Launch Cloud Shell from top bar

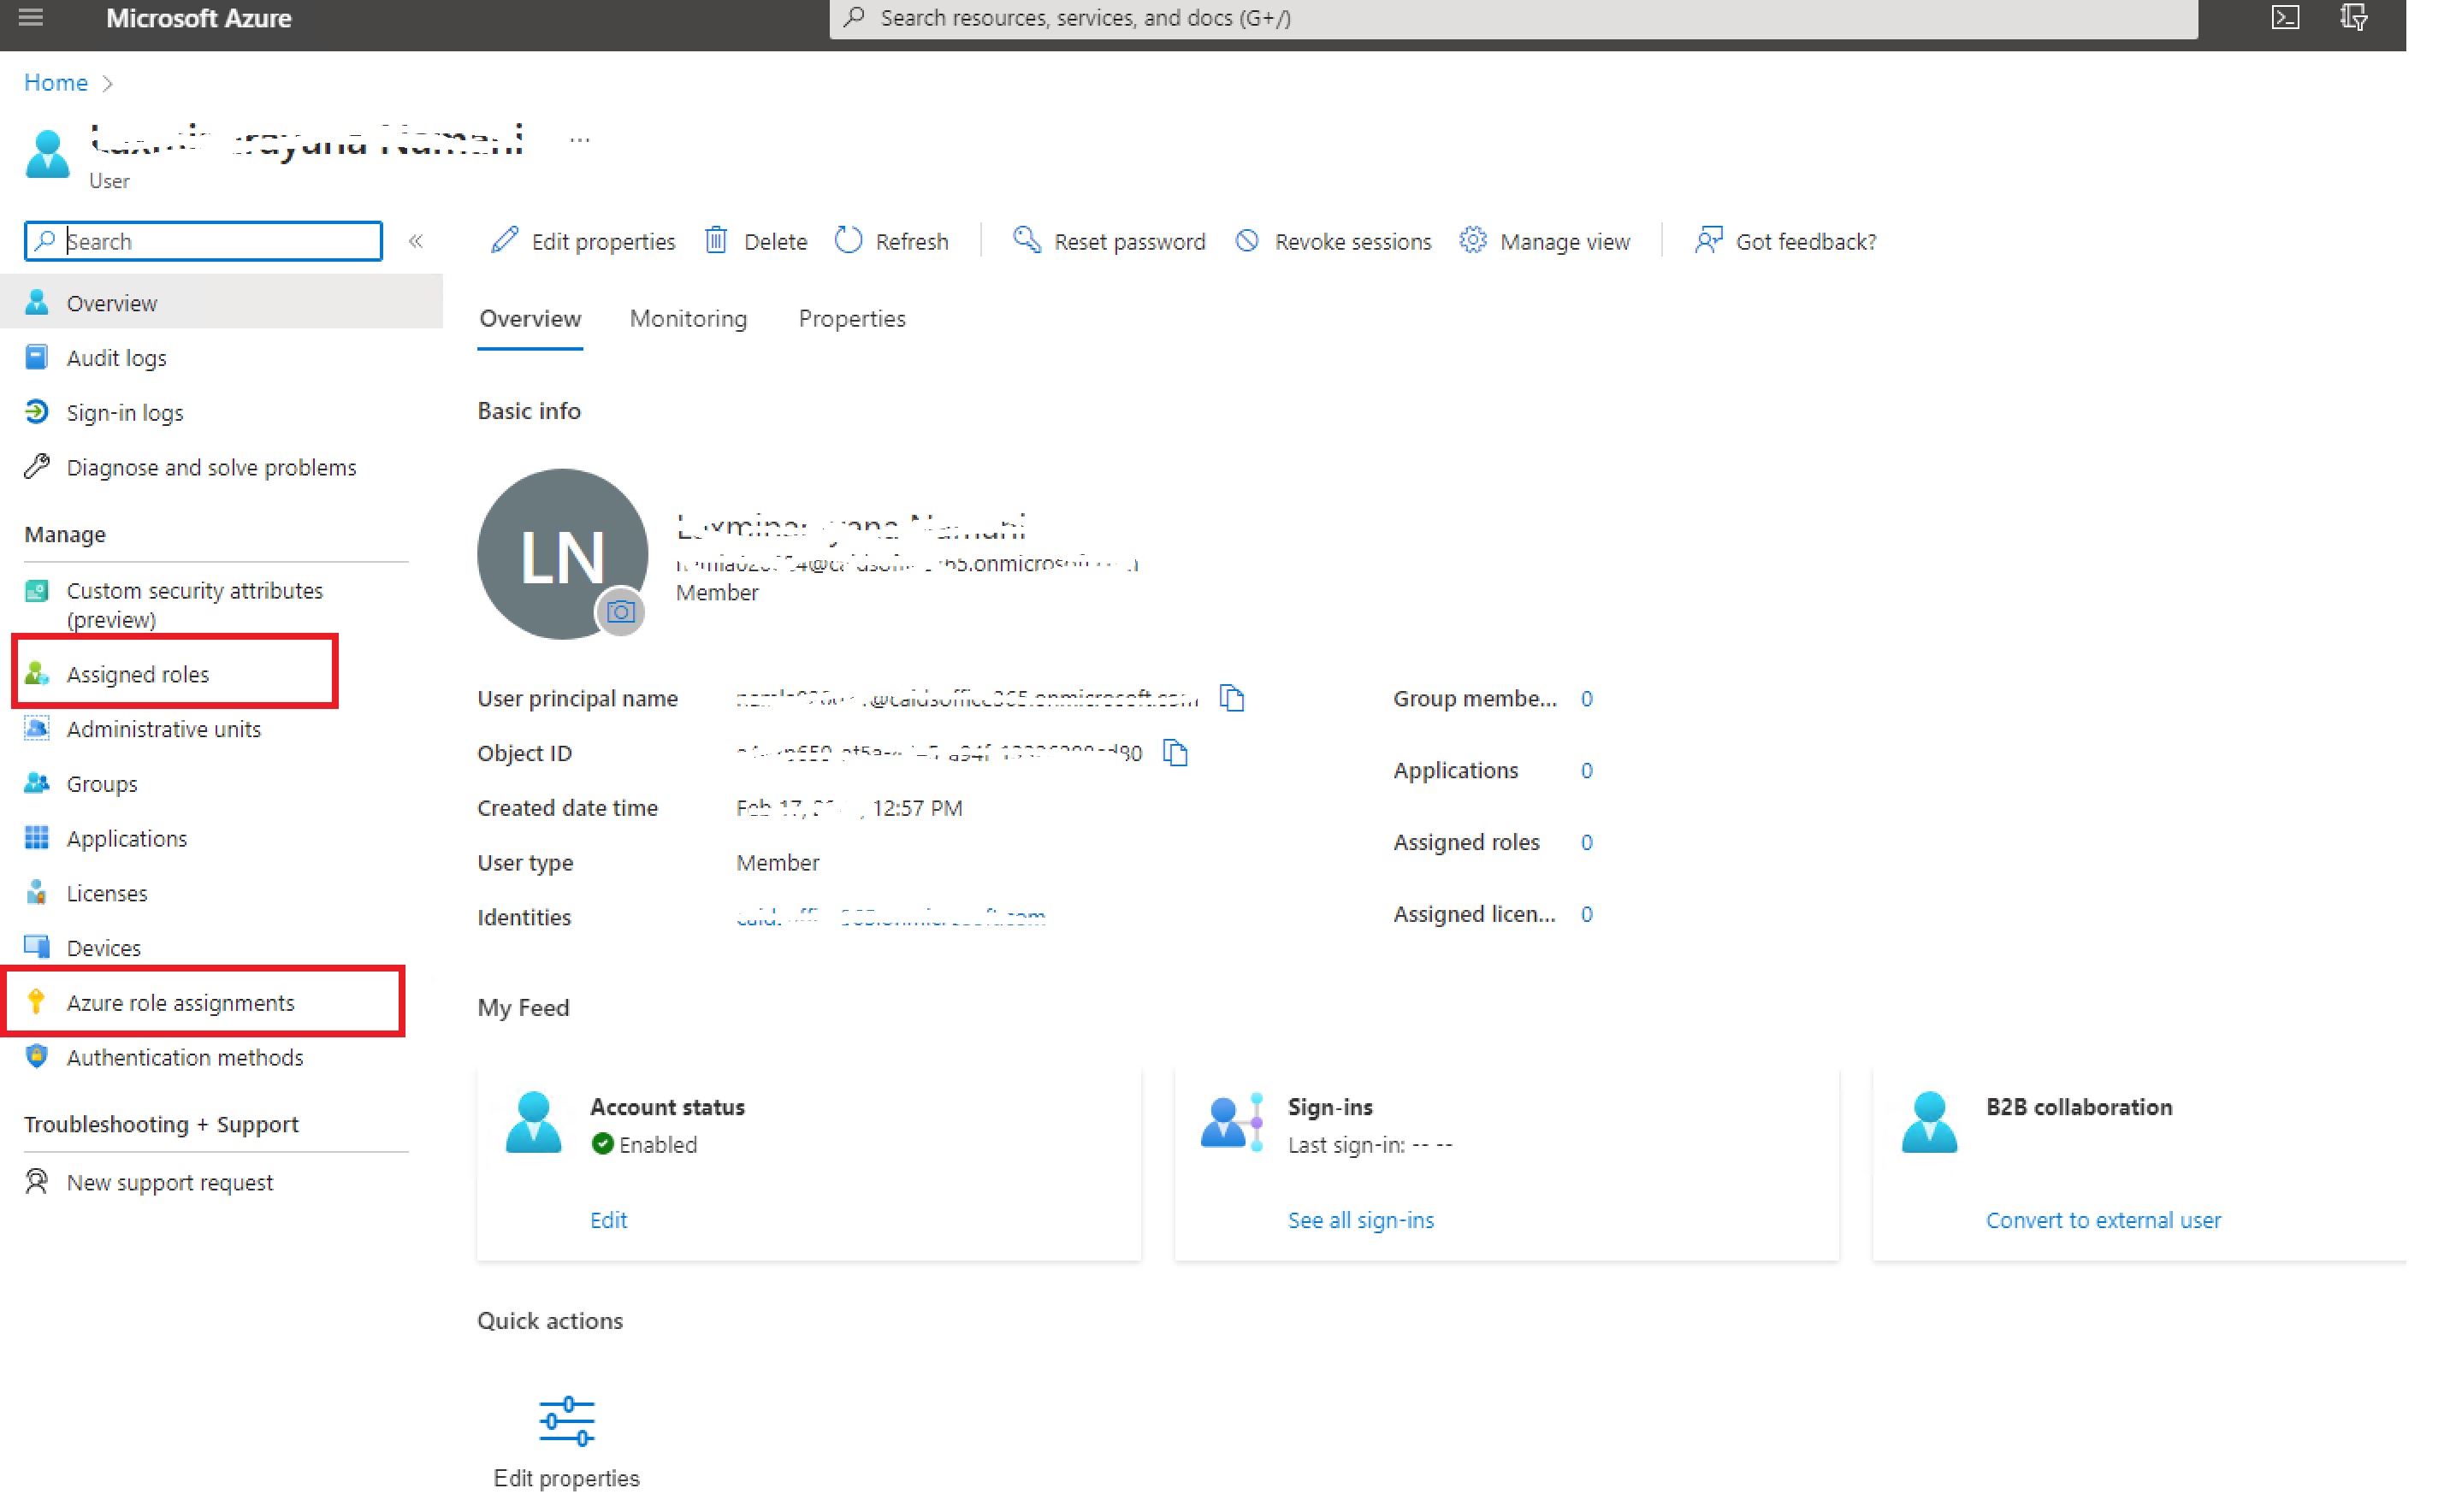coord(2284,17)
